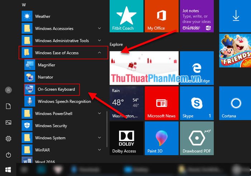
Task: Click the Windows Ease of Access label
Action: (x=57, y=53)
